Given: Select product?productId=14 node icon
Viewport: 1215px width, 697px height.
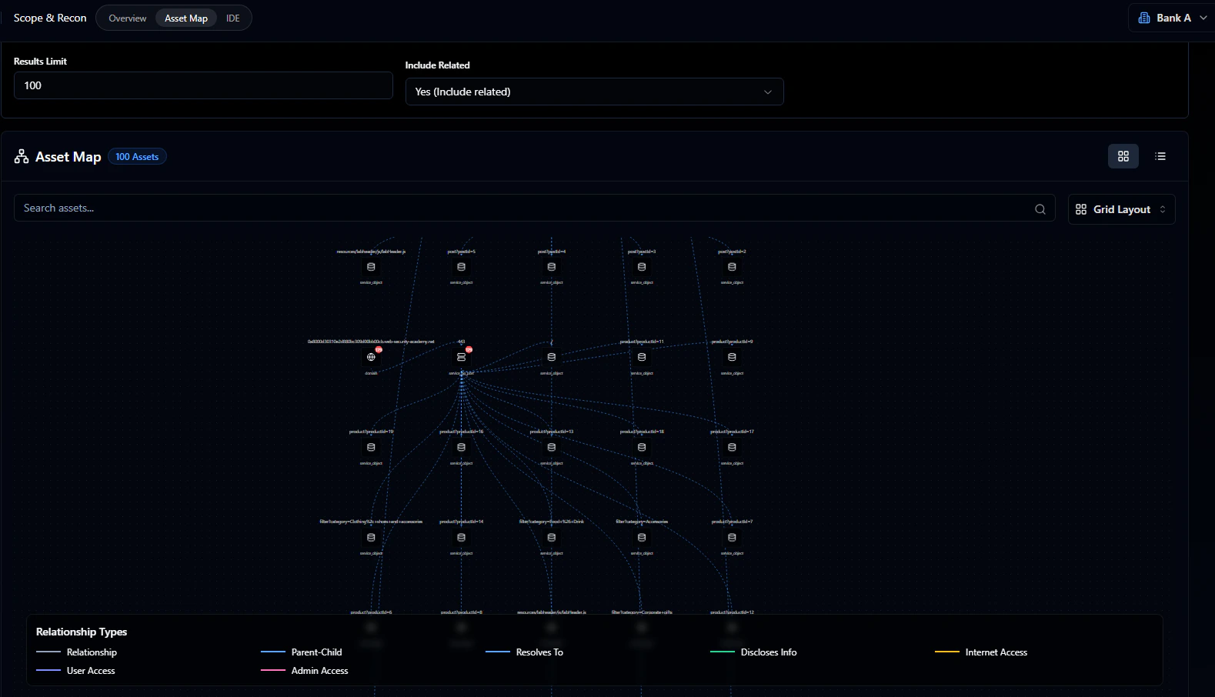Looking at the screenshot, I should pos(461,537).
